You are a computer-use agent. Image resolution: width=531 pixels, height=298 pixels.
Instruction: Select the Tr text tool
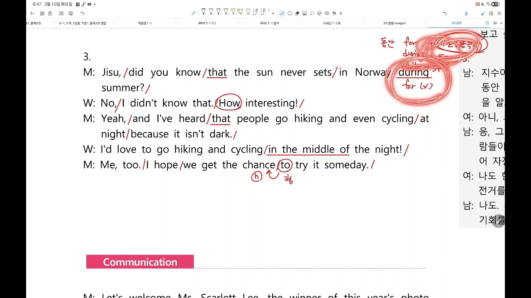(334, 13)
